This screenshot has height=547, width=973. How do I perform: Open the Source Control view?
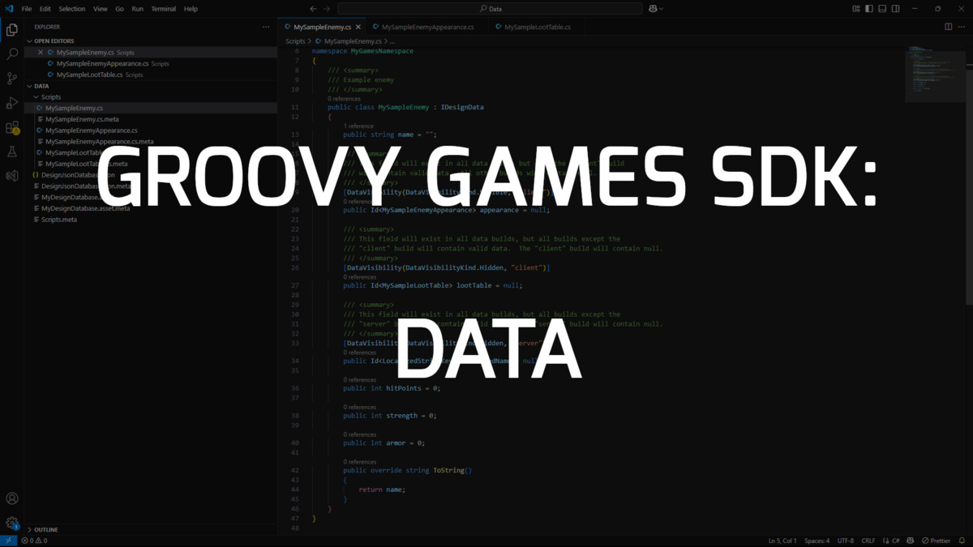click(12, 79)
